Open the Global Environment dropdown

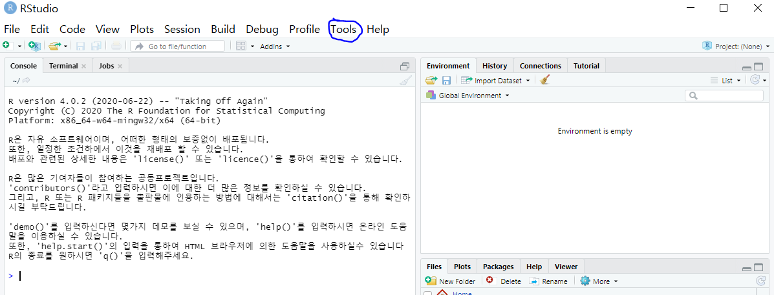[x=468, y=96]
